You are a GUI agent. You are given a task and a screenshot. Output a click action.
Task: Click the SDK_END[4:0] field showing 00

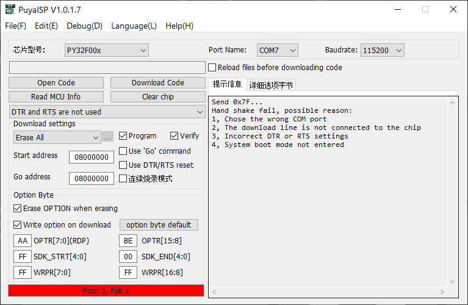128,257
